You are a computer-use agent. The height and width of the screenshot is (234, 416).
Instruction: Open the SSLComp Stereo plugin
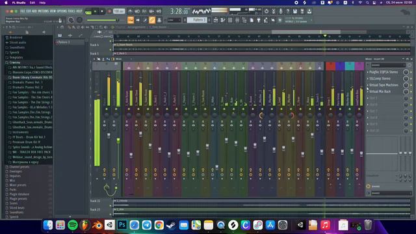tap(380, 79)
